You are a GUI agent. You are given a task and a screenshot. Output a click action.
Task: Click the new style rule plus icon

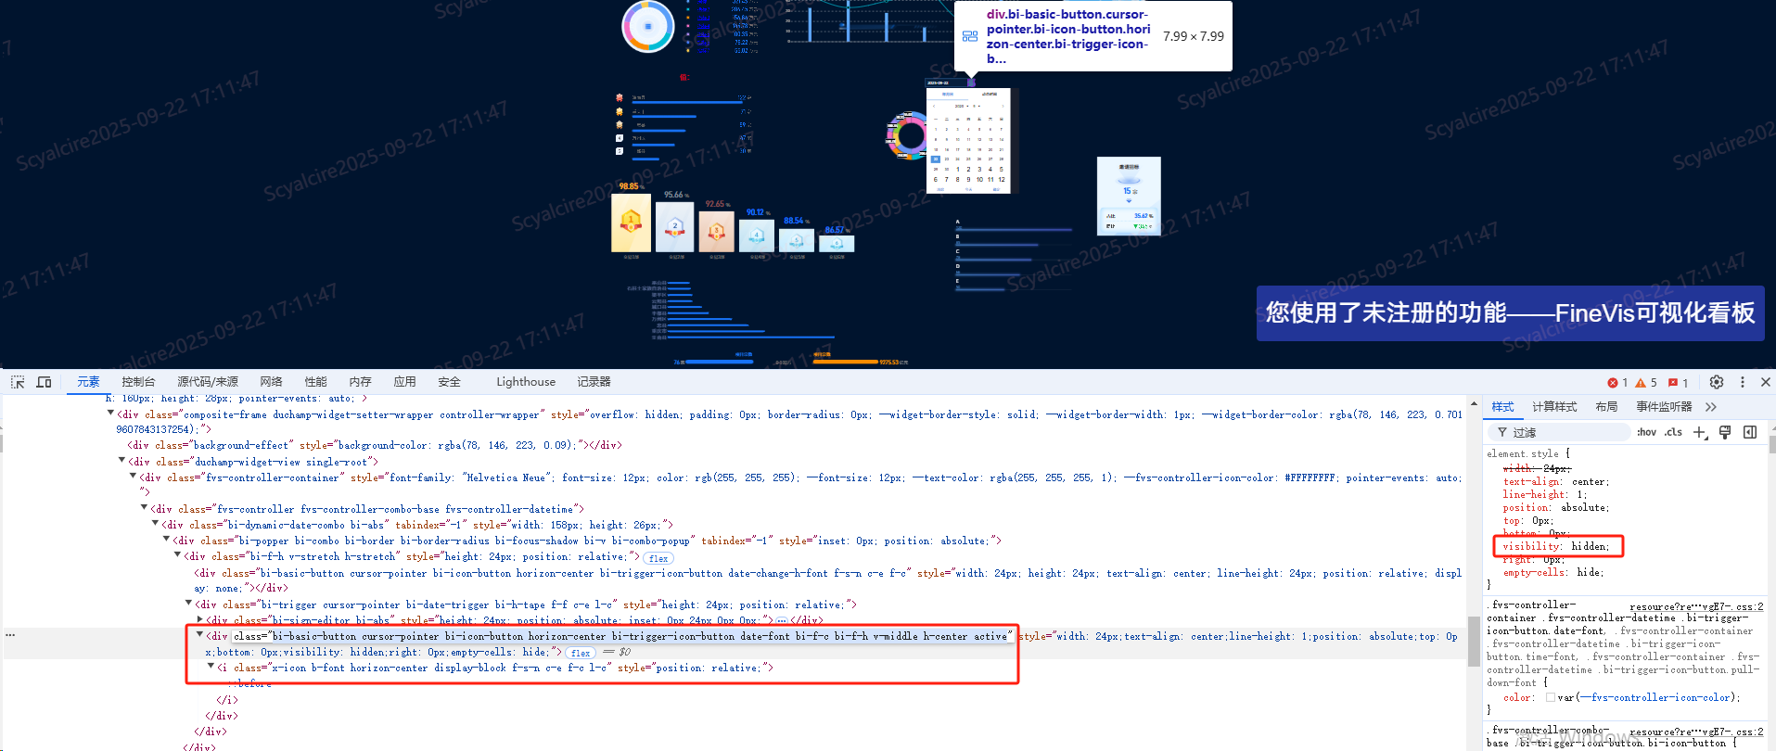pos(1699,432)
